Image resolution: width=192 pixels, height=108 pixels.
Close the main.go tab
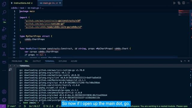pos(60,3)
